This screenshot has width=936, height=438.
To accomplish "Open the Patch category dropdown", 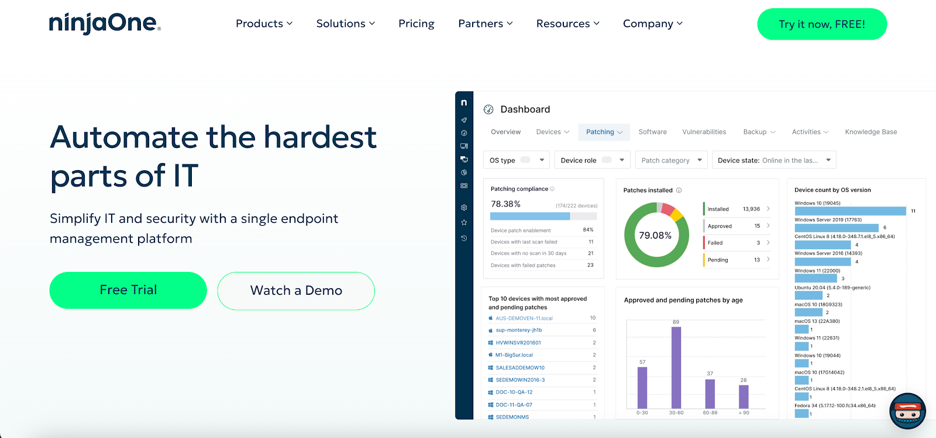I will tap(672, 160).
